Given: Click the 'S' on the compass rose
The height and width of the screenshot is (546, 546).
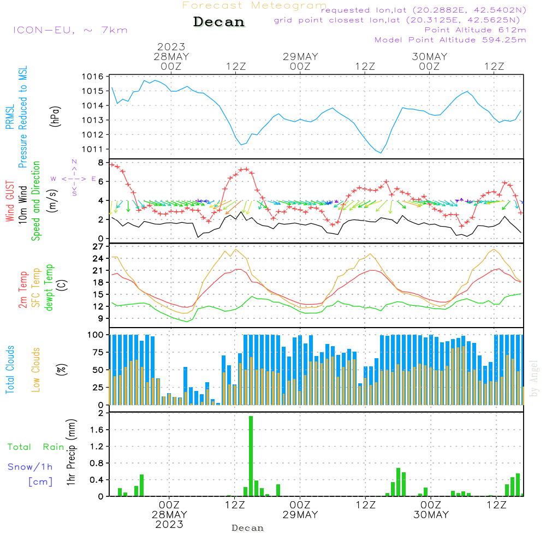Looking at the screenshot, I should click(x=74, y=194).
